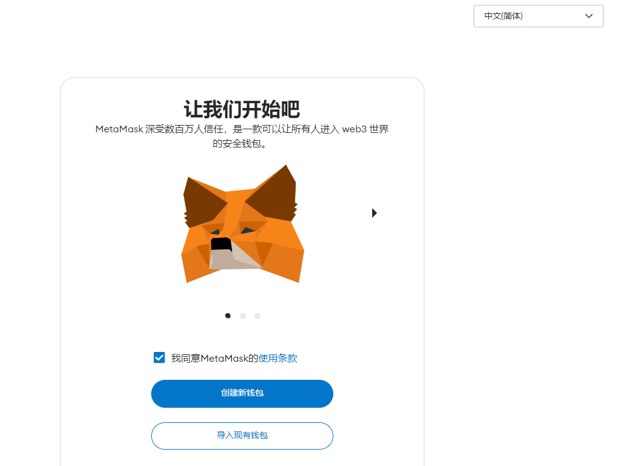Click the MetaMask description paragraph text
Viewport: 643px width, 466px height.
242,136
